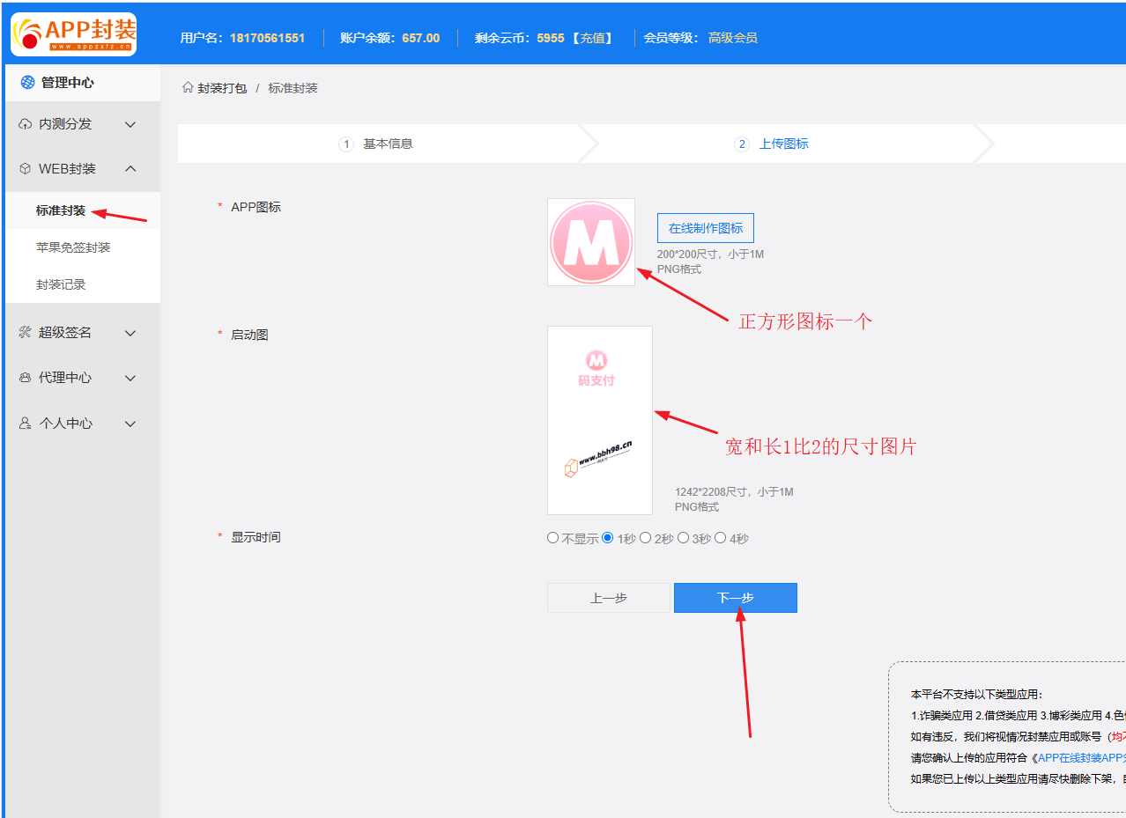Click the home icon in breadcrumb
The width and height of the screenshot is (1126, 818).
pyautogui.click(x=187, y=88)
